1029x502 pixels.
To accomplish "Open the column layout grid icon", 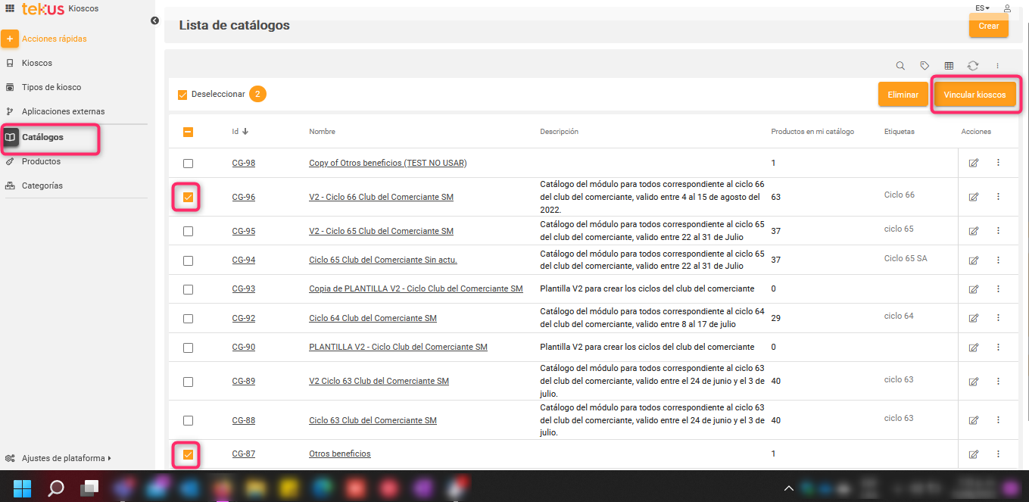I will [949, 66].
